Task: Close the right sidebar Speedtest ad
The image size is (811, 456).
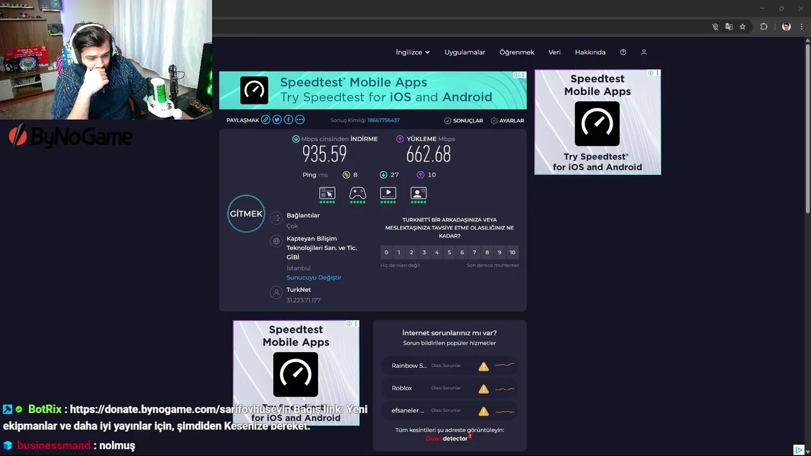Action: click(657, 73)
